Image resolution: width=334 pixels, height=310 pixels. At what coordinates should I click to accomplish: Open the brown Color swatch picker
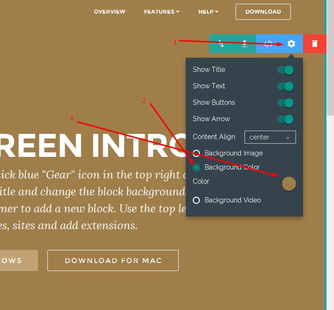(x=288, y=184)
